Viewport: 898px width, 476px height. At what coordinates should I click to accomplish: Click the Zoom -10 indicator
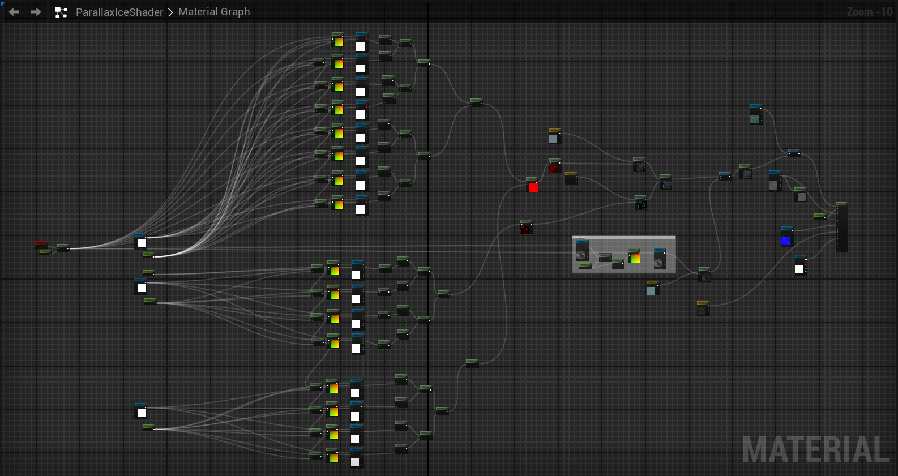click(869, 12)
